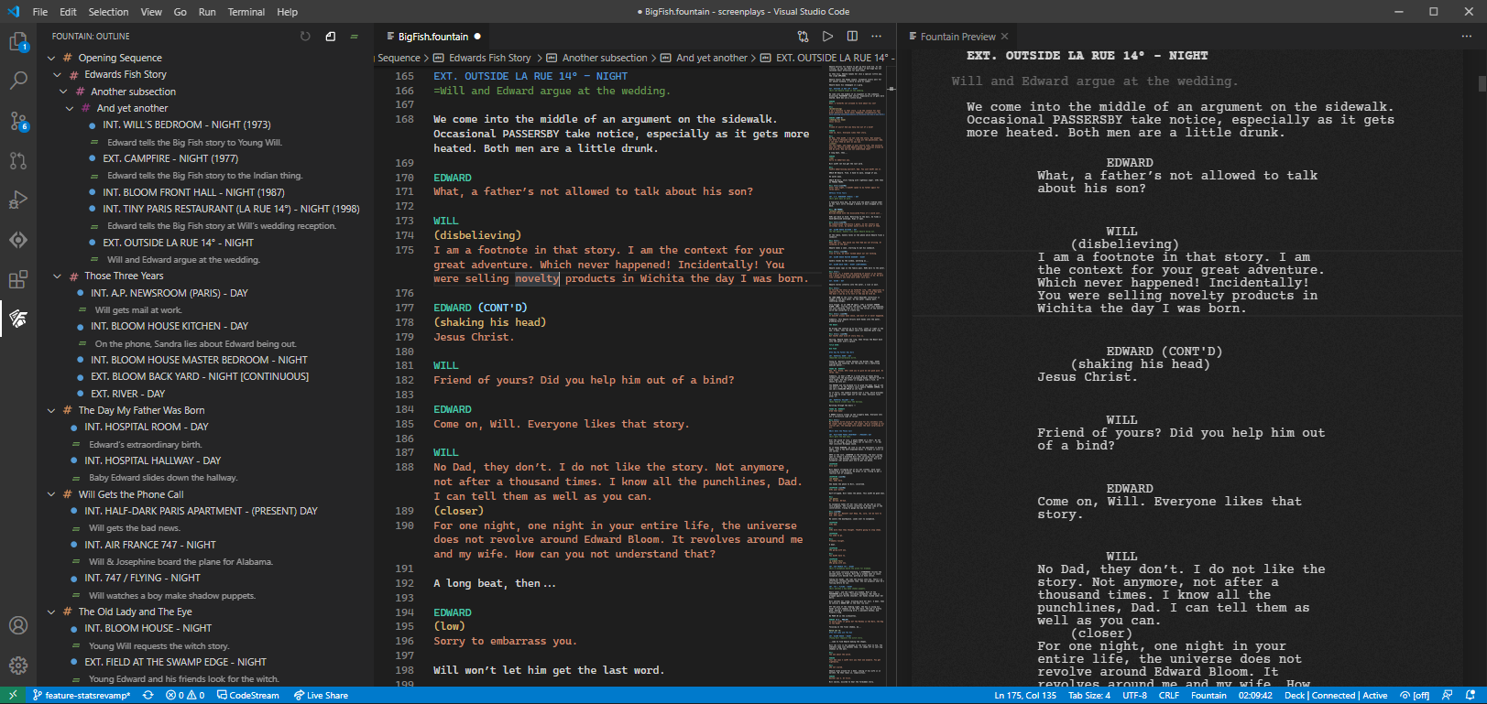Select the Fountain quill activity bar icon
Image resolution: width=1487 pixels, height=704 pixels.
coord(18,319)
